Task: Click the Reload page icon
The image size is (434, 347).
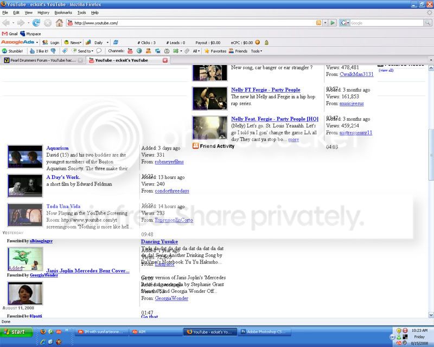Action: 36,23
